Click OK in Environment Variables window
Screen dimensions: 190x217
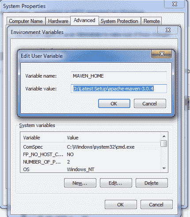point(121,205)
